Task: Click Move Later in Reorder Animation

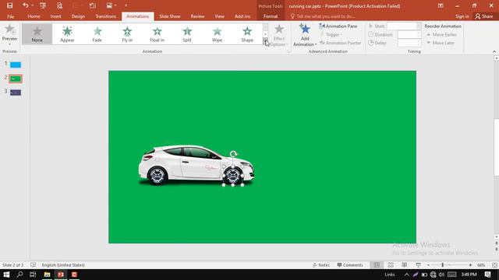Action: (441, 43)
